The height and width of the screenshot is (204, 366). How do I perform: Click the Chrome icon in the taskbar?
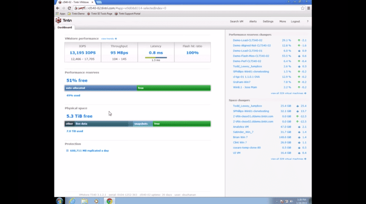pos(109,201)
